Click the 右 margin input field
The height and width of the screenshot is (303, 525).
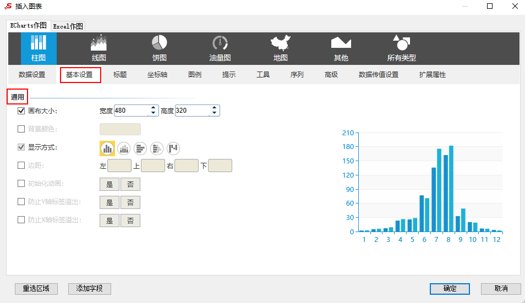coord(187,166)
